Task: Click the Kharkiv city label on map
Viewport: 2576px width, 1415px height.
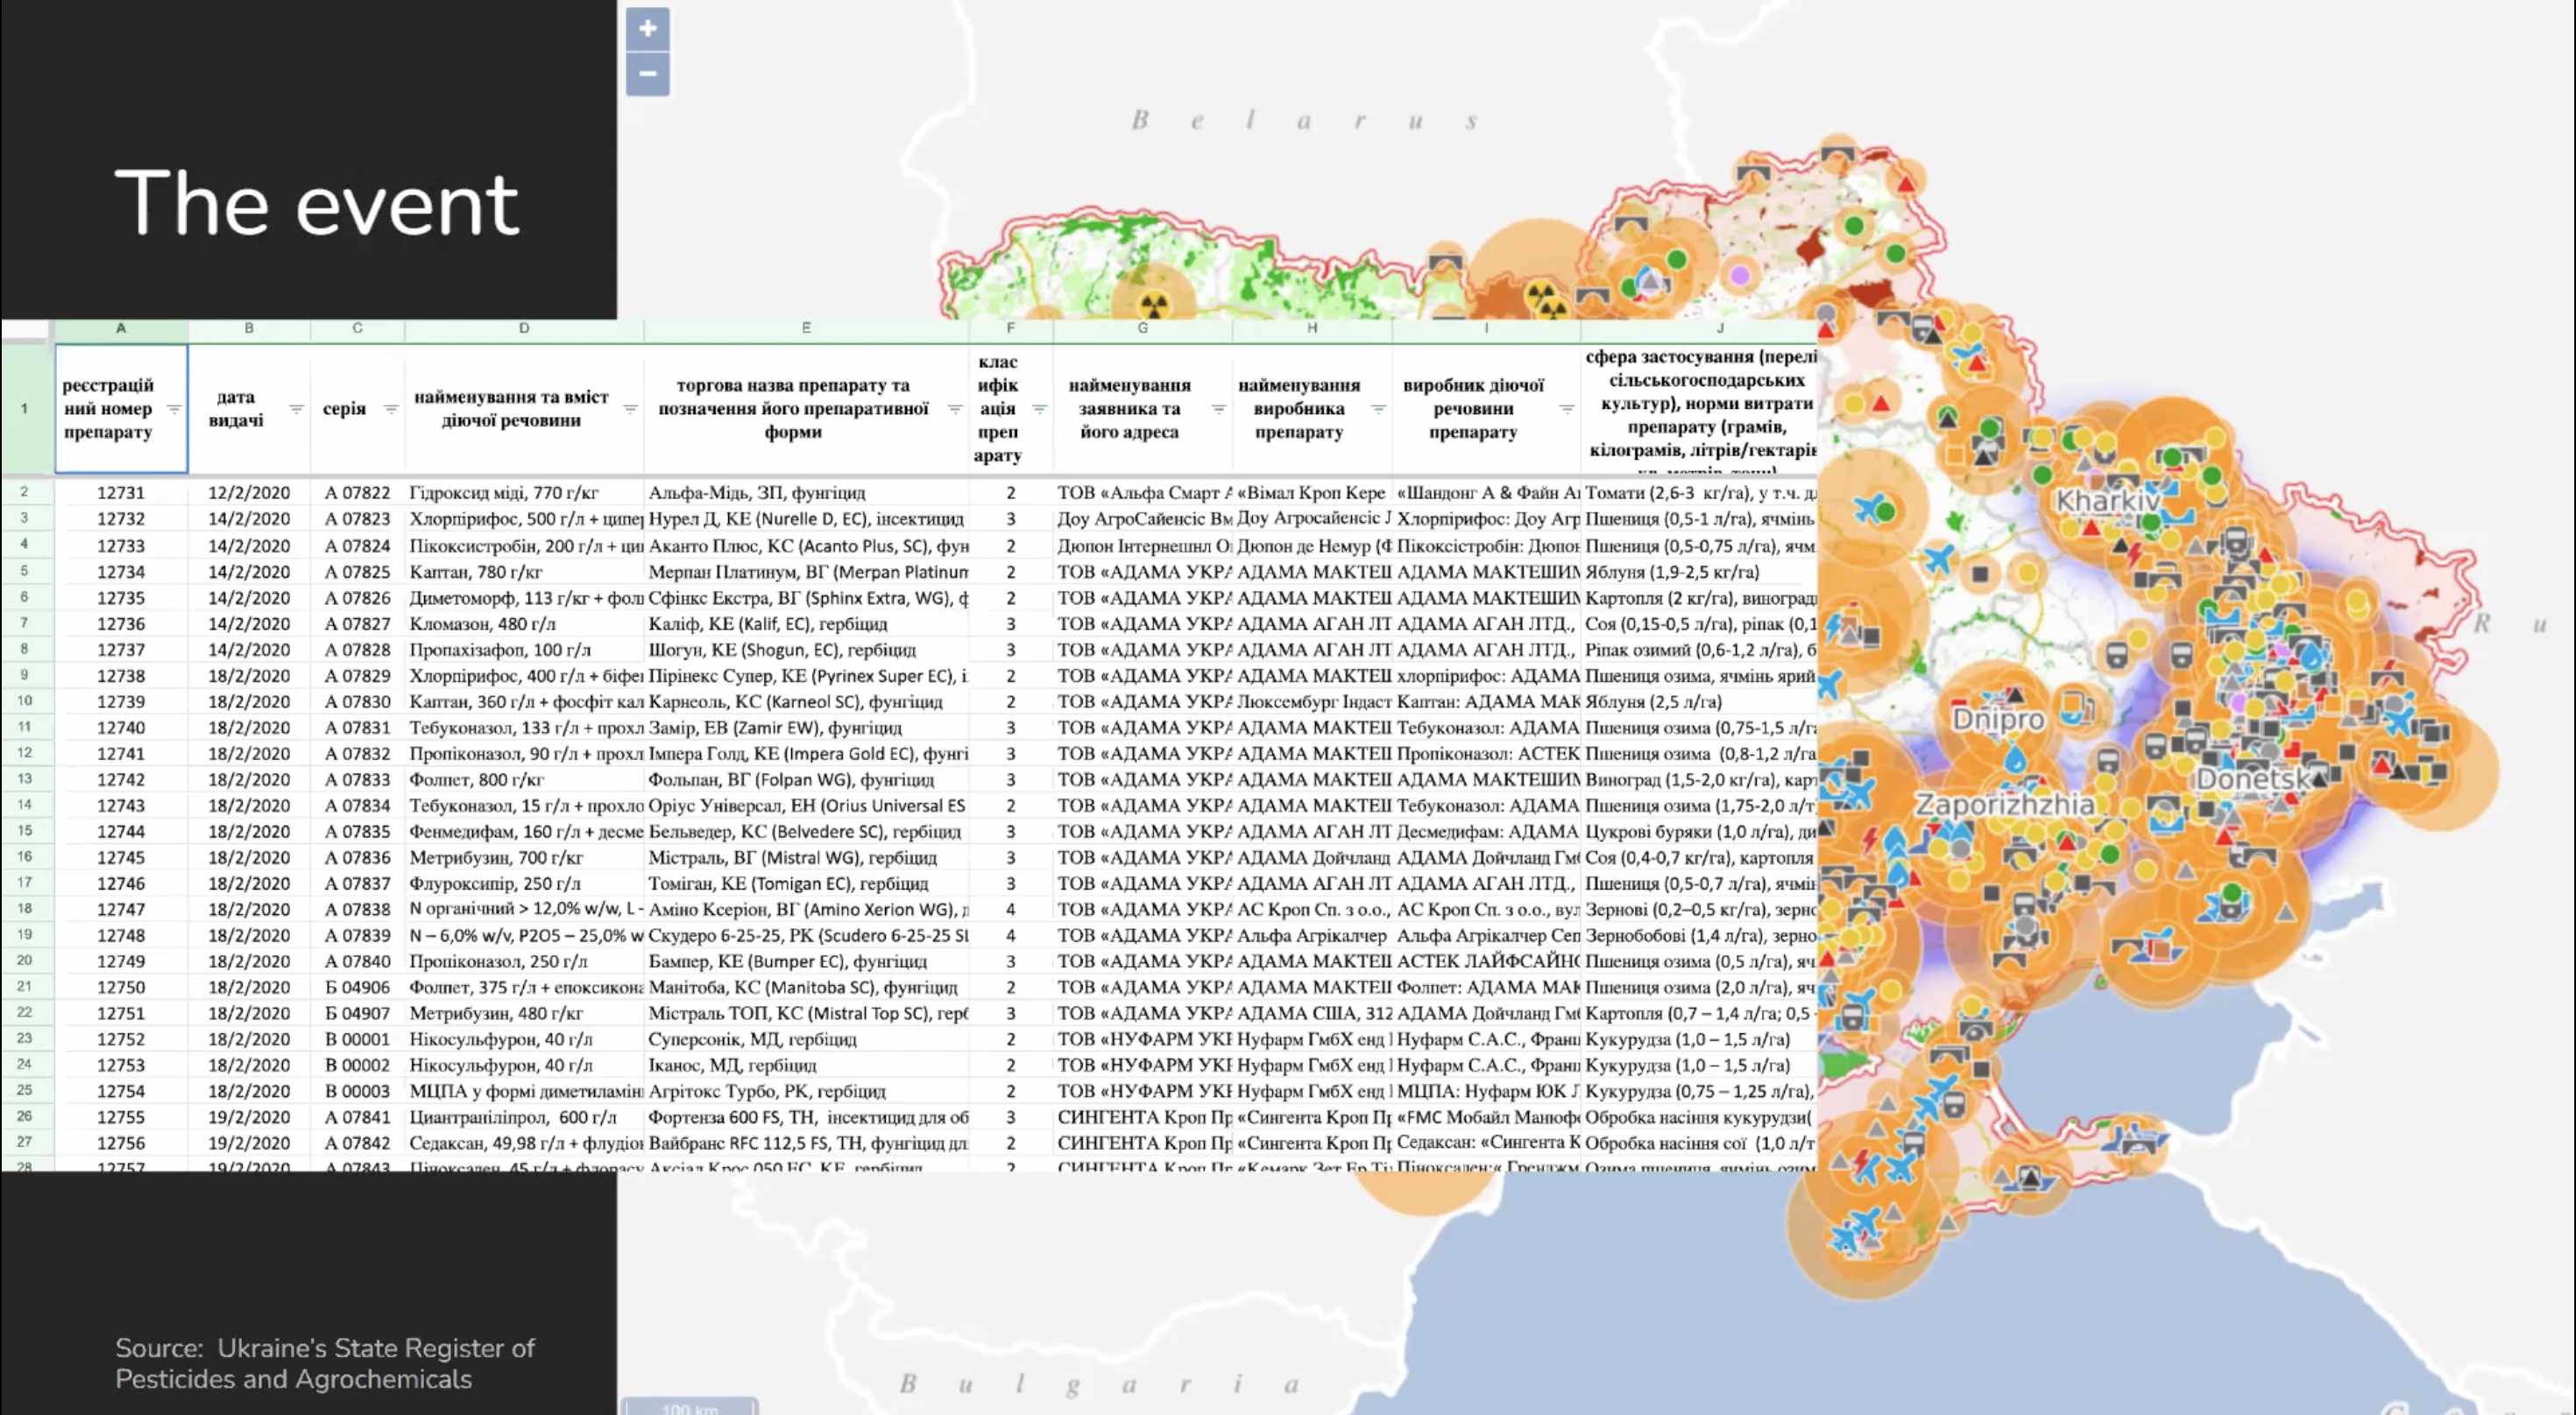Action: pyautogui.click(x=2109, y=501)
